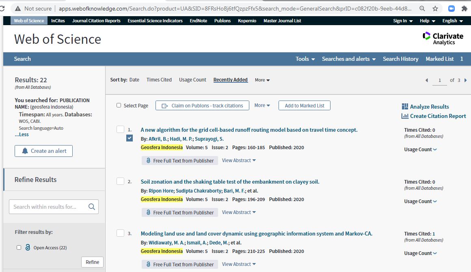Sort results by Usage Count
The width and height of the screenshot is (471, 272).
coord(192,80)
